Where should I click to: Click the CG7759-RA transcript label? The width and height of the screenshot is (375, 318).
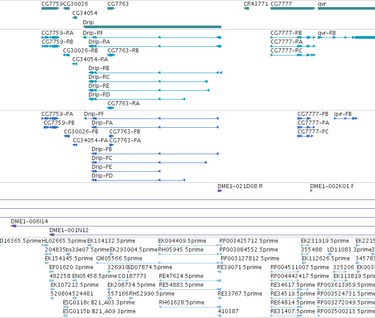[x=57, y=33]
